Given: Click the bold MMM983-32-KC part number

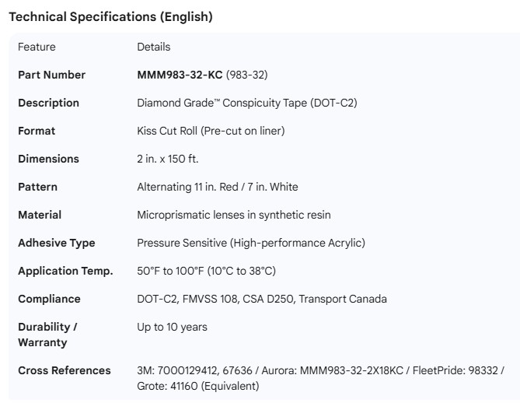Looking at the screenshot, I should pos(180,75).
